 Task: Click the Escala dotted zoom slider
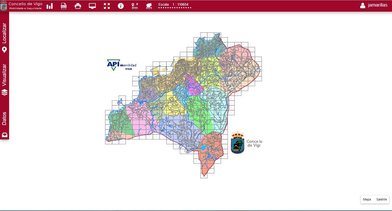175,8
